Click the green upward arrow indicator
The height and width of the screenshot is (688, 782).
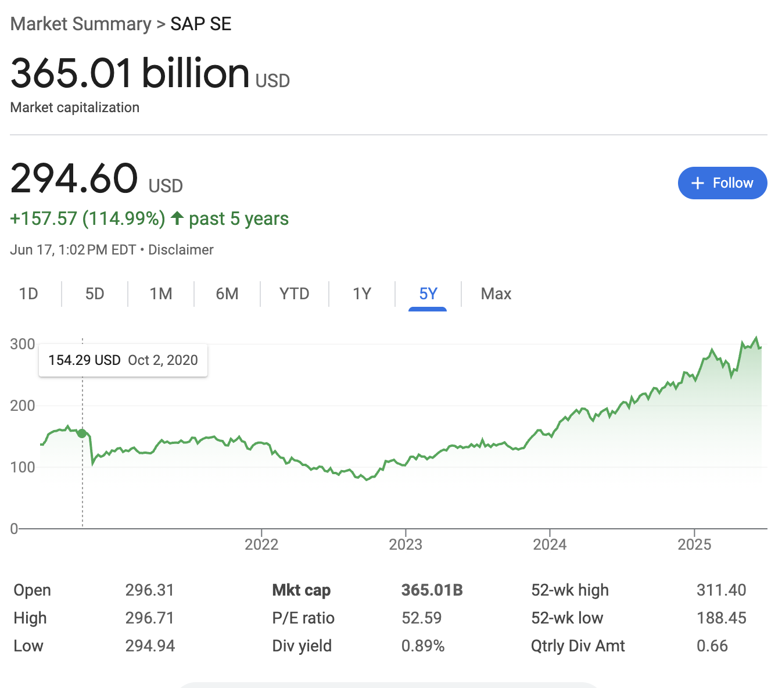177,218
